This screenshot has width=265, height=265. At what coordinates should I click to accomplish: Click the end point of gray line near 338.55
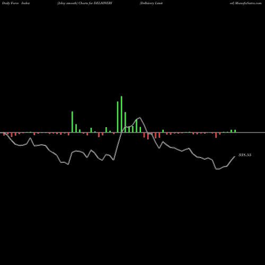[235, 156]
